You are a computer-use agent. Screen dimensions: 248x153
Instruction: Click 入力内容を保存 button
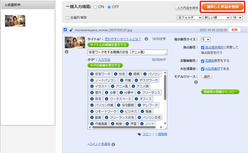187,8
